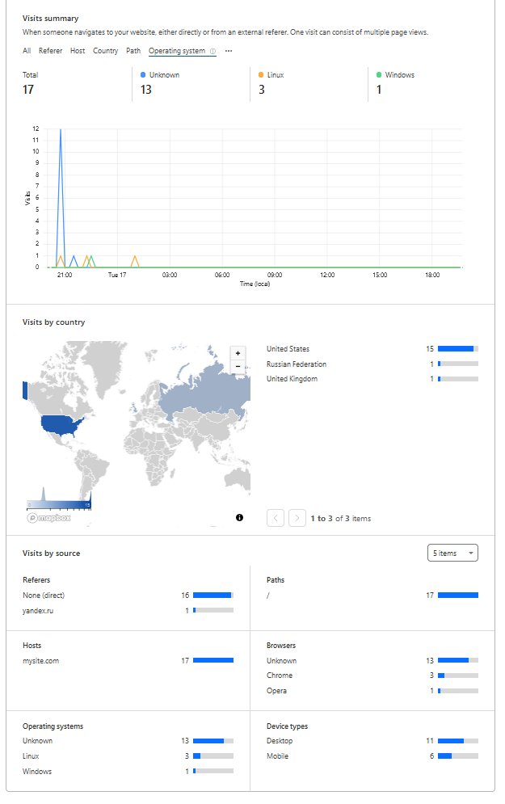Select the Path tab
The image size is (505, 804).
coord(133,51)
